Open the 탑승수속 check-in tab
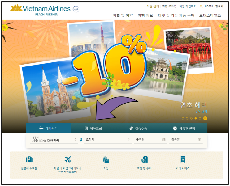Image resolution: width=230 pixels, height=186 pixels. pyautogui.click(x=138, y=129)
